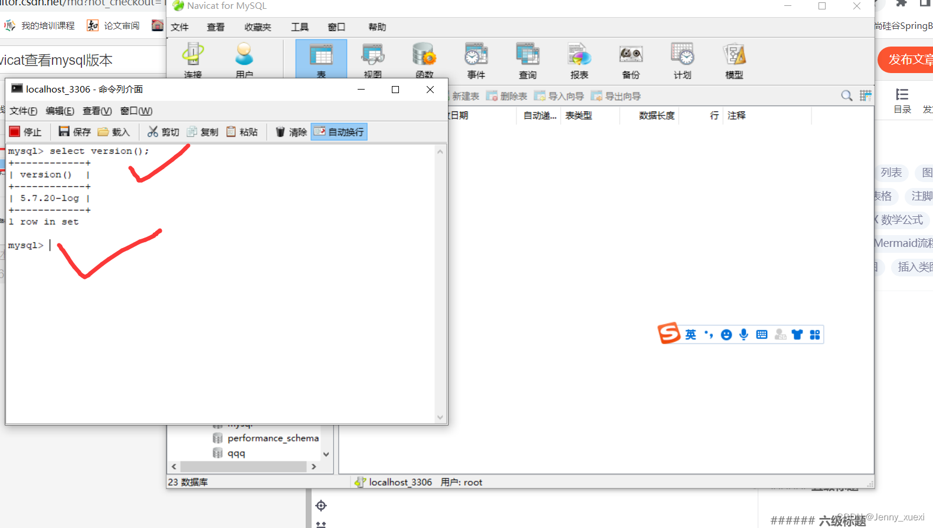This screenshot has height=528, width=933.
Task: Click the red Stop button in console
Action: click(25, 132)
